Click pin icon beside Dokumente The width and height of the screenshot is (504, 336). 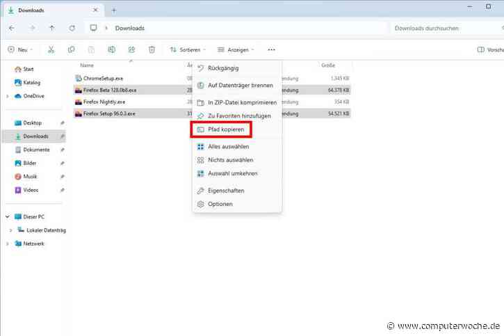tap(63, 150)
